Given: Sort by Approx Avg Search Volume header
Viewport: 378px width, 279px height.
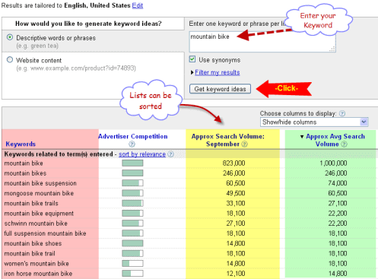Looking at the screenshot, I should [x=335, y=140].
